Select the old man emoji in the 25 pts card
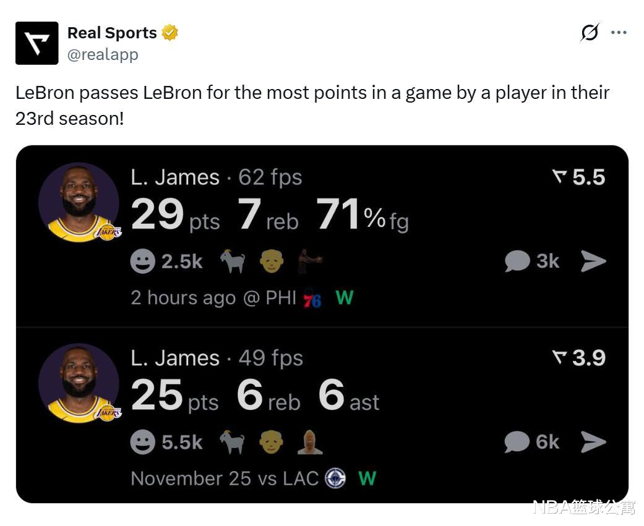 pos(271,442)
